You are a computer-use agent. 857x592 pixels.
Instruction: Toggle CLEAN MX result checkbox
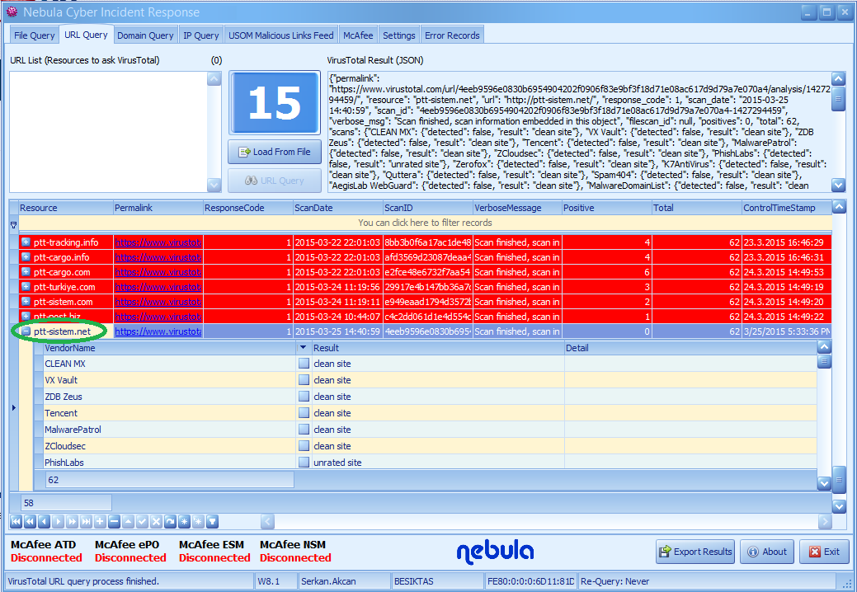tap(304, 364)
